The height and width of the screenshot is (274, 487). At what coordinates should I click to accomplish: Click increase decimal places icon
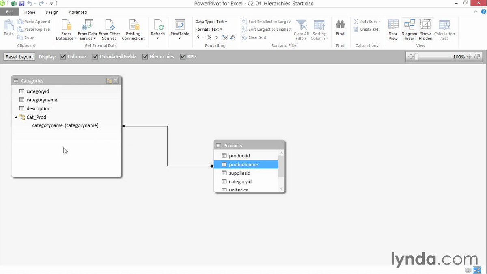(x=225, y=37)
